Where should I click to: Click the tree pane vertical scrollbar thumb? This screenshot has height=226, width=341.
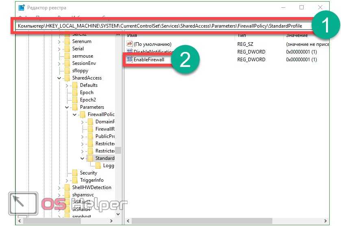click(118, 151)
